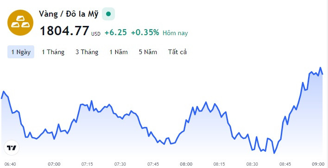Click the chart peak near 09:00
Screen dimensions: 328x168
pos(320,68)
